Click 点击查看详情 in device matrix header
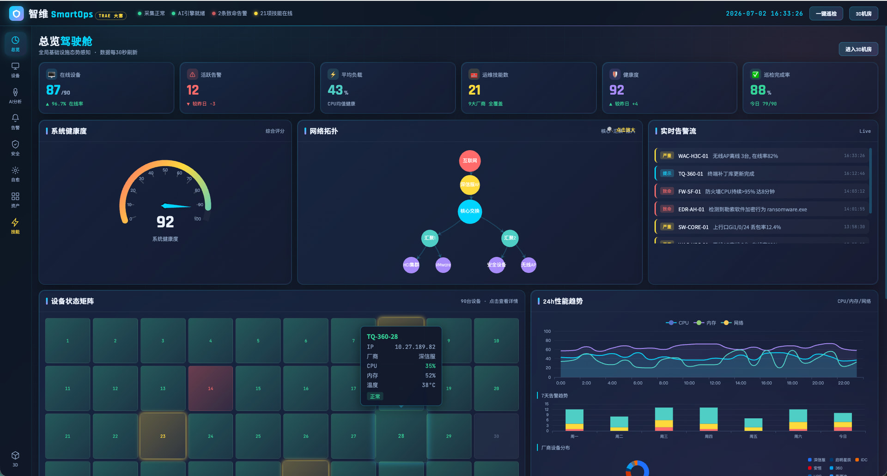 [x=504, y=301]
